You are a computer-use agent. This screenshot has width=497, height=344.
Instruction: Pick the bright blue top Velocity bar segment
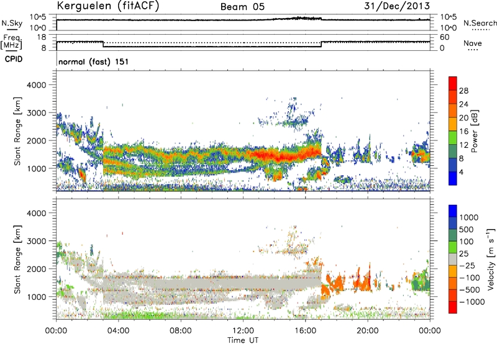point(453,211)
